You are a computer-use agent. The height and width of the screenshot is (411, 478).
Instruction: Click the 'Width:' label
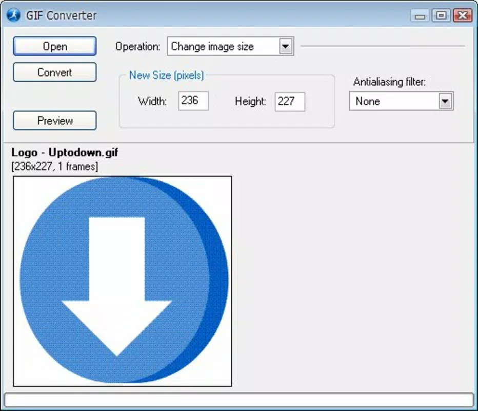coord(152,101)
